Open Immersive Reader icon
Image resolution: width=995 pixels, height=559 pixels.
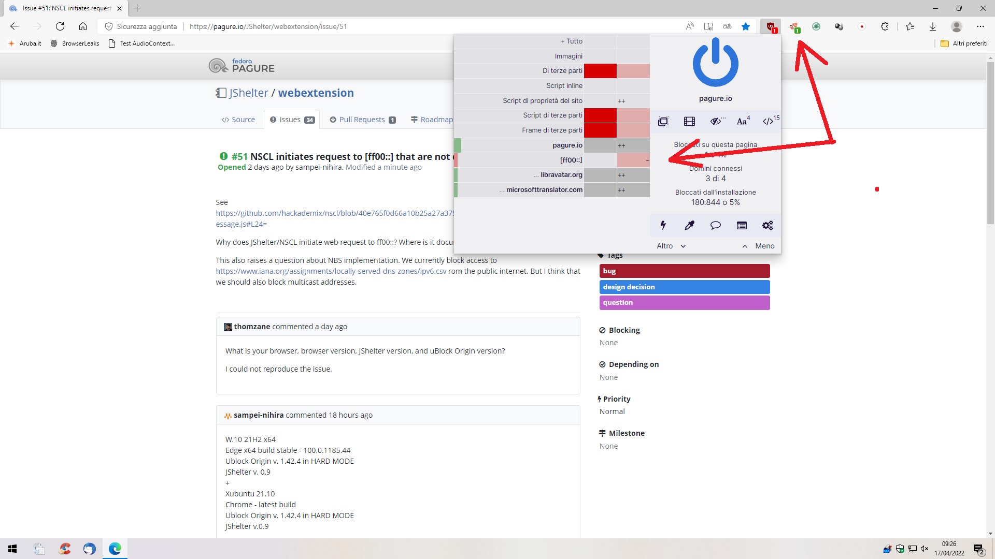[708, 26]
